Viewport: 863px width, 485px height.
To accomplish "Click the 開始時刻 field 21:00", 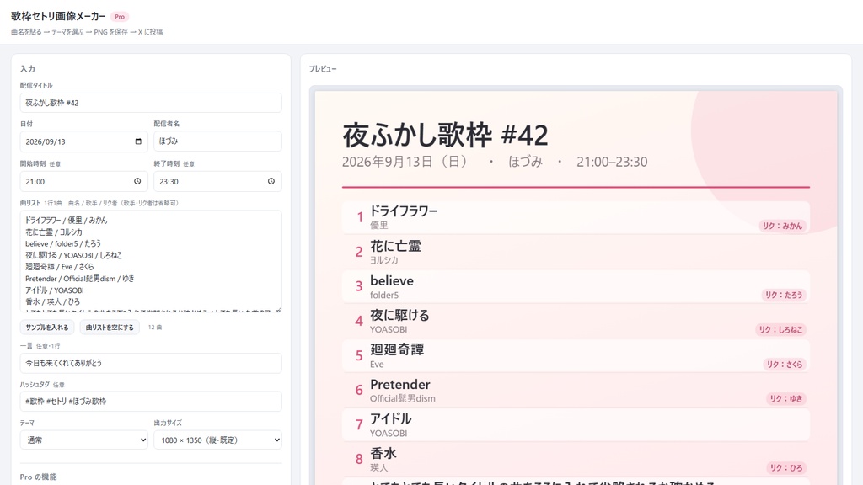I will [x=84, y=181].
